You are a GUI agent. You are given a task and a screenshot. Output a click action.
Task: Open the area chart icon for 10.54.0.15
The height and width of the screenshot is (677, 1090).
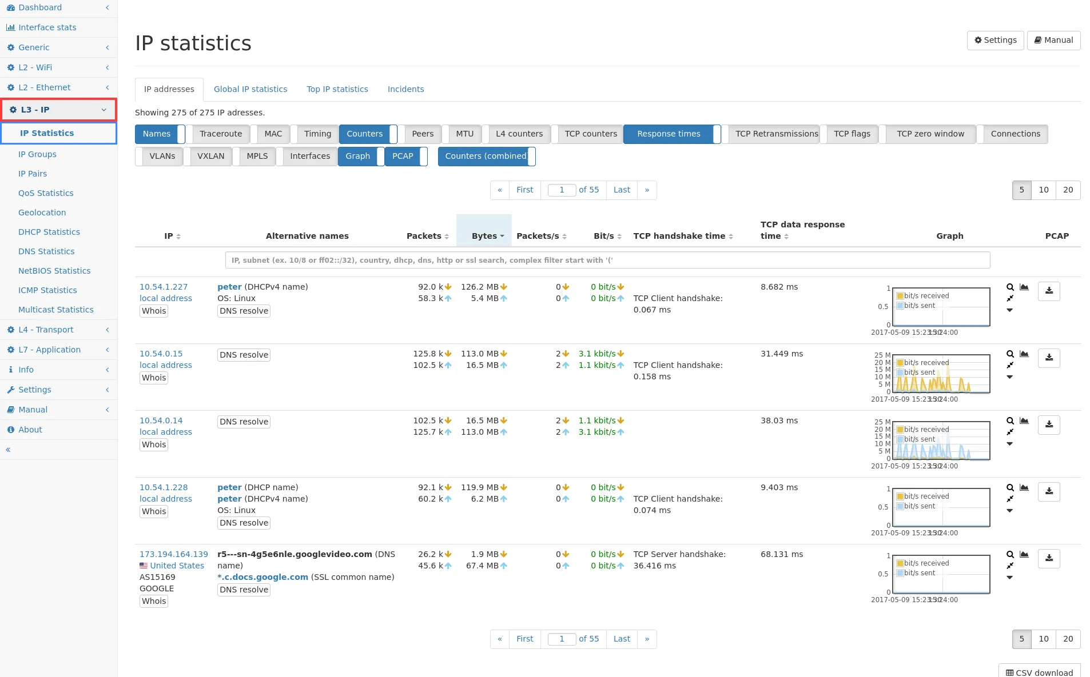click(x=1024, y=354)
